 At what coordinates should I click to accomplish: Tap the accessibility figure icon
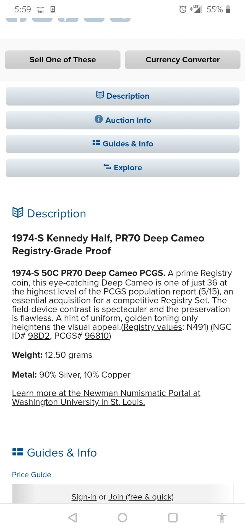(x=221, y=518)
